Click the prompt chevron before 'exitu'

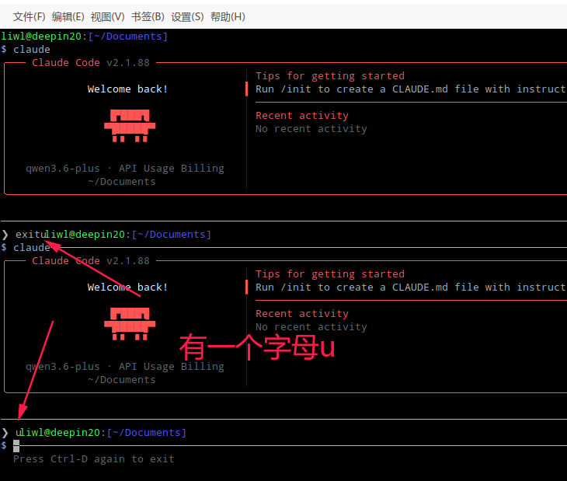(5, 235)
